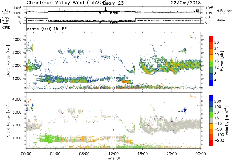Click the '-100' value on the velocity scale
232x160 pixels.
219,135
